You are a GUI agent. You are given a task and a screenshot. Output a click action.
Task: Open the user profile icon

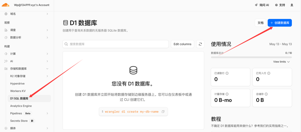pos(292,5)
